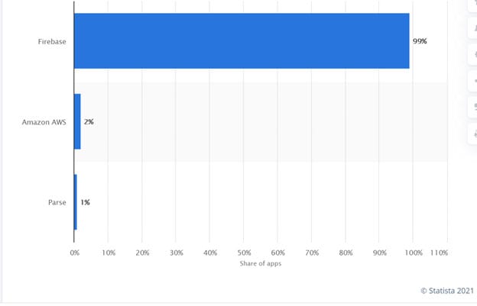Click the 0% axis tick label
The height and width of the screenshot is (306, 477).
click(x=75, y=253)
